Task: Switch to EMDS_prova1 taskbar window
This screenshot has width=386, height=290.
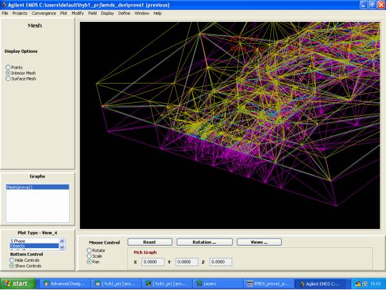Action: [x=268, y=284]
